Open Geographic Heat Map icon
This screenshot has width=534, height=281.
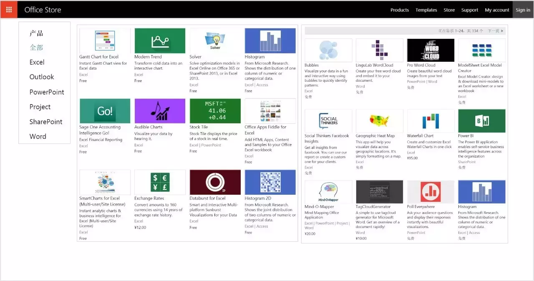pos(380,121)
